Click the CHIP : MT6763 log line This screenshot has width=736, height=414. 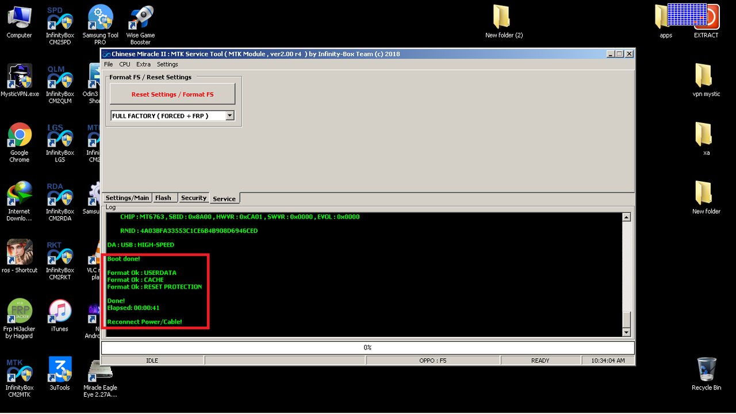[x=240, y=217]
